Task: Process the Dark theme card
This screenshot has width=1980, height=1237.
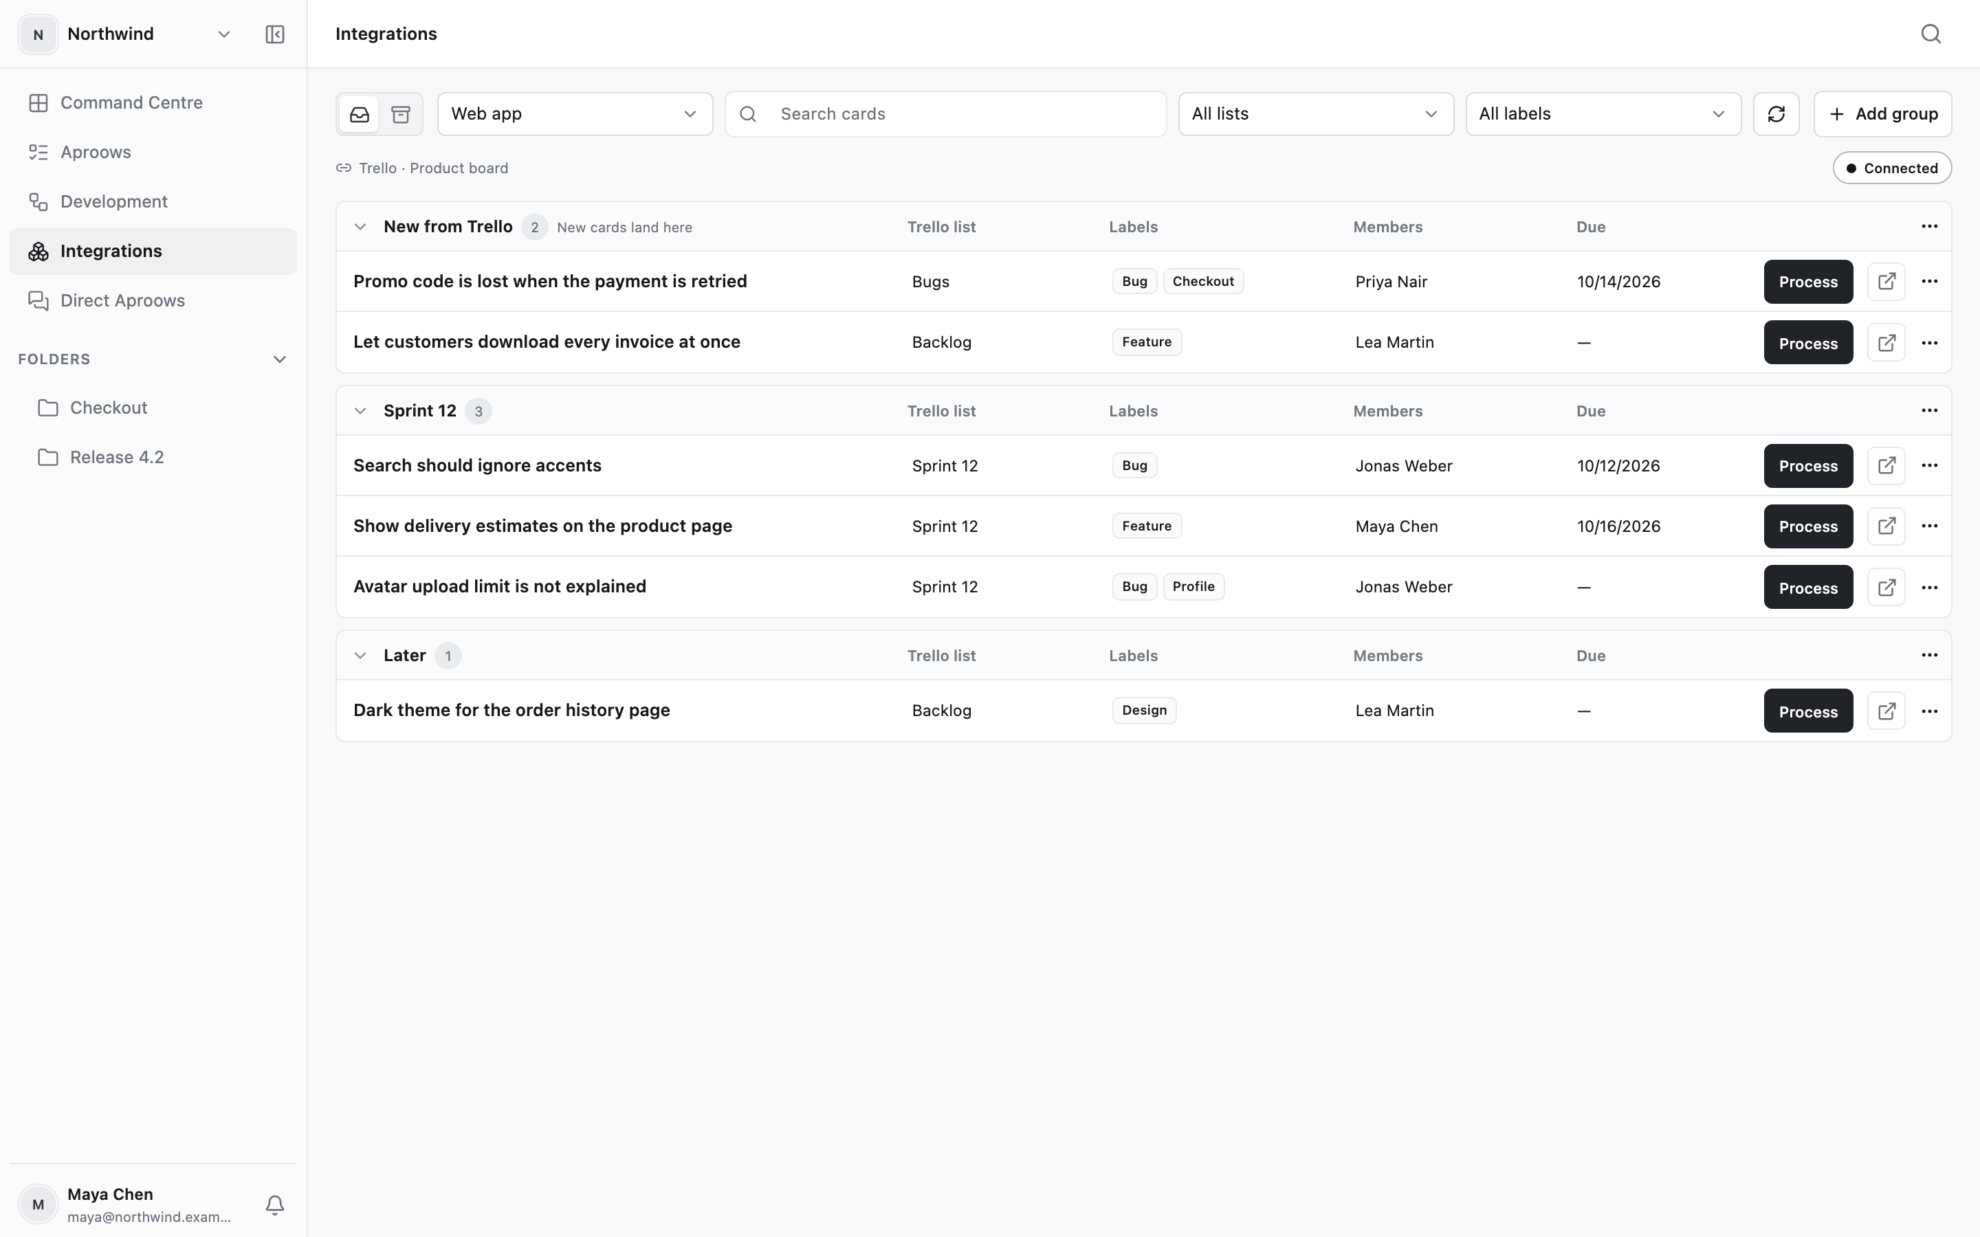Action: click(x=1808, y=711)
